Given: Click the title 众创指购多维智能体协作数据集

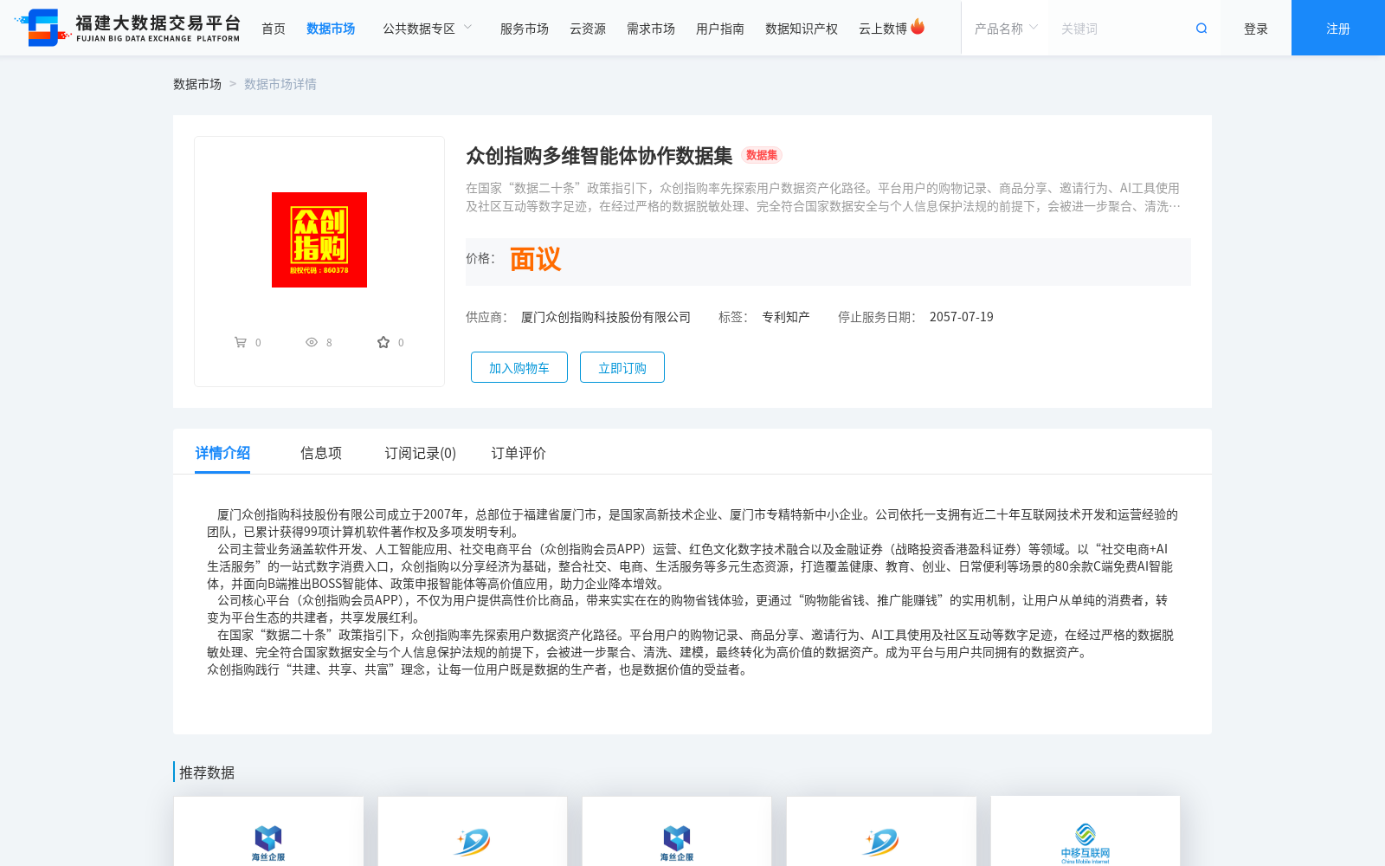Looking at the screenshot, I should [599, 156].
